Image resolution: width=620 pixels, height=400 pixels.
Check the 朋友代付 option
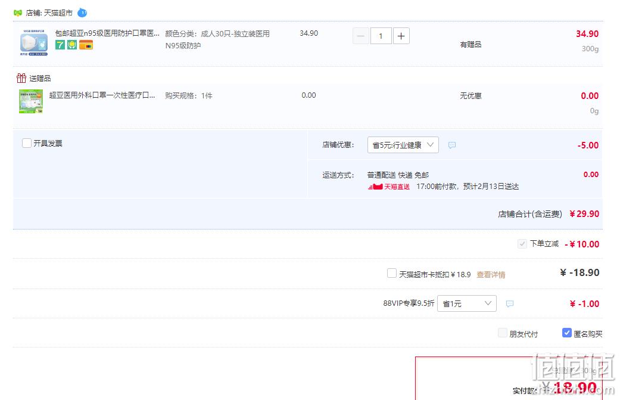tap(503, 333)
